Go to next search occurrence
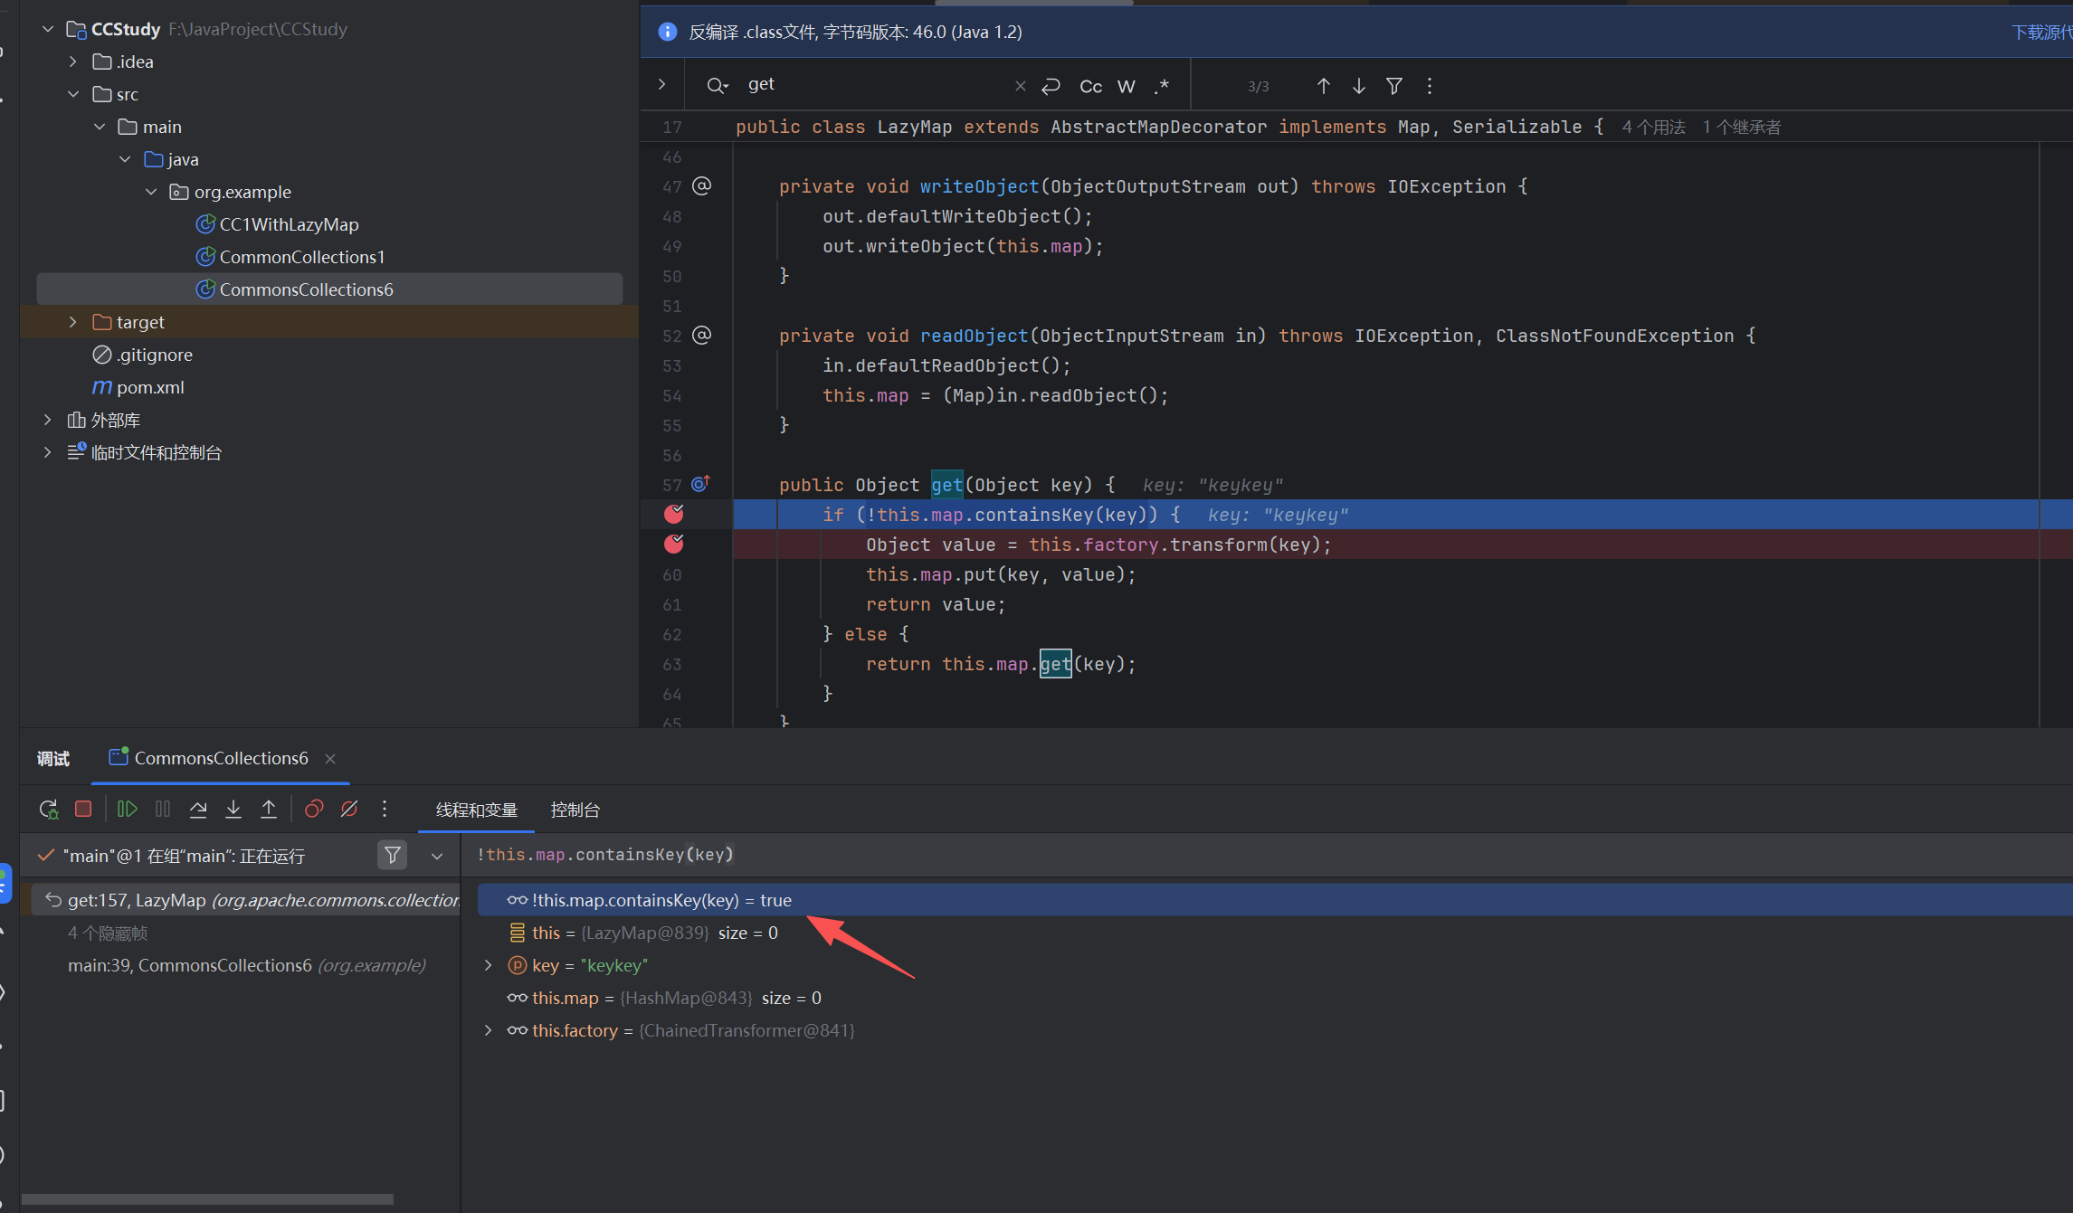Screen dimensions: 2073x1213 pos(1359,87)
